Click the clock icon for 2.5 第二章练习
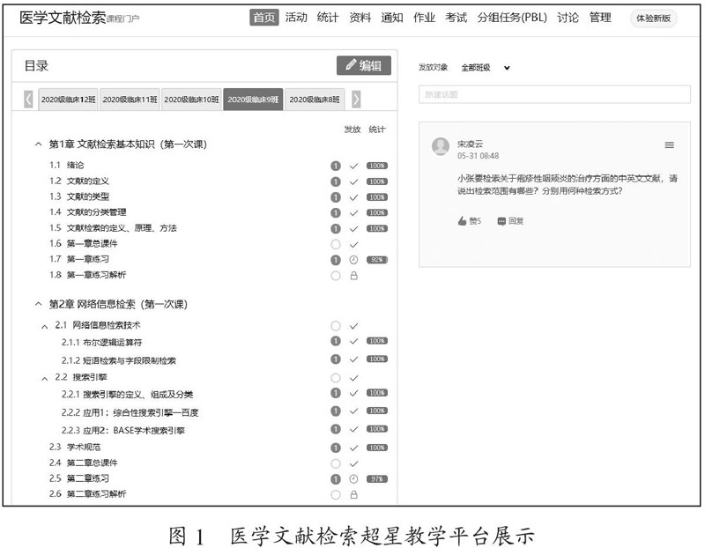The width and height of the screenshot is (705, 548). 354,479
